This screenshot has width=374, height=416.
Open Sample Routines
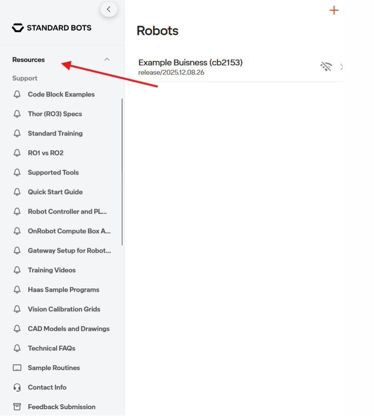(54, 368)
